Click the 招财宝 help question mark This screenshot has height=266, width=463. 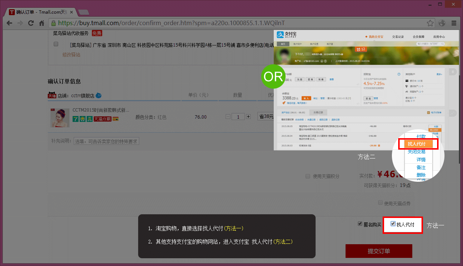[399, 74]
